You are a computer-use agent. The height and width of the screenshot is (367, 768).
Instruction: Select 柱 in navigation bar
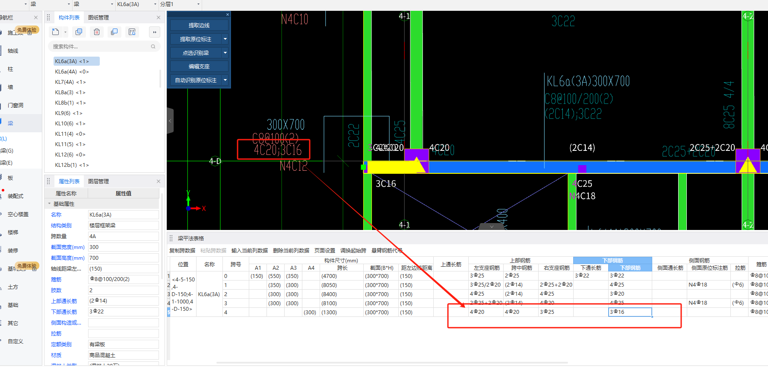pos(10,69)
